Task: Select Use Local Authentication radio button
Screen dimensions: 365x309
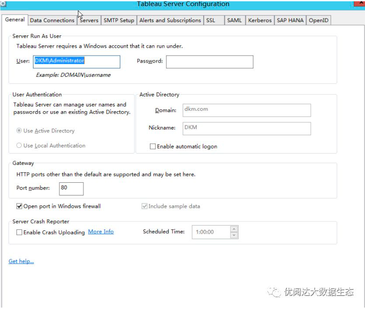Action: coord(19,146)
